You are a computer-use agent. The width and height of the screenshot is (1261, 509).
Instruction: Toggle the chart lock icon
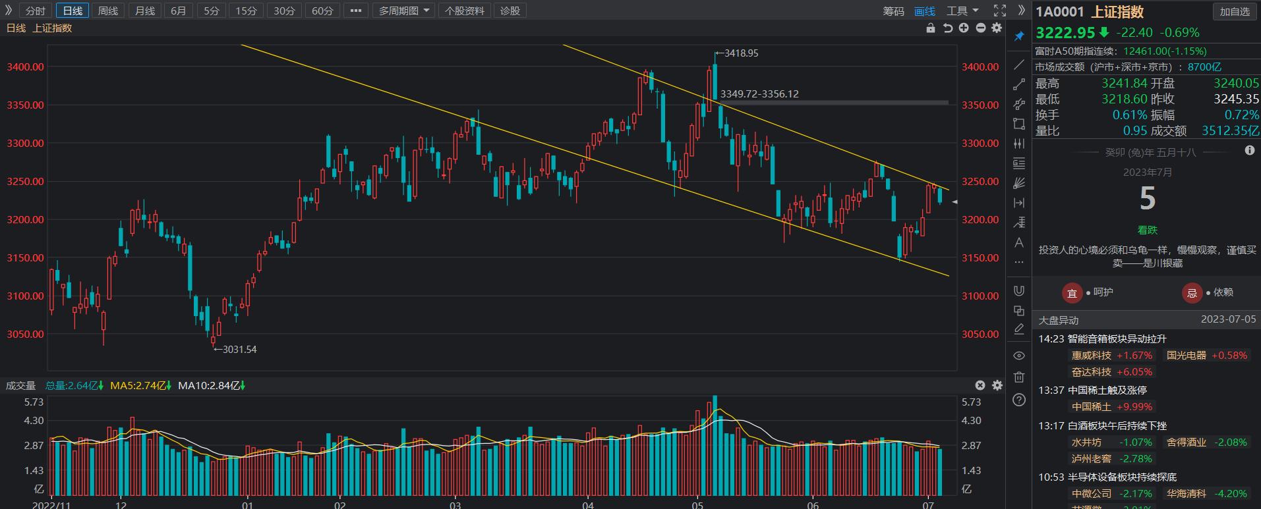pos(931,28)
